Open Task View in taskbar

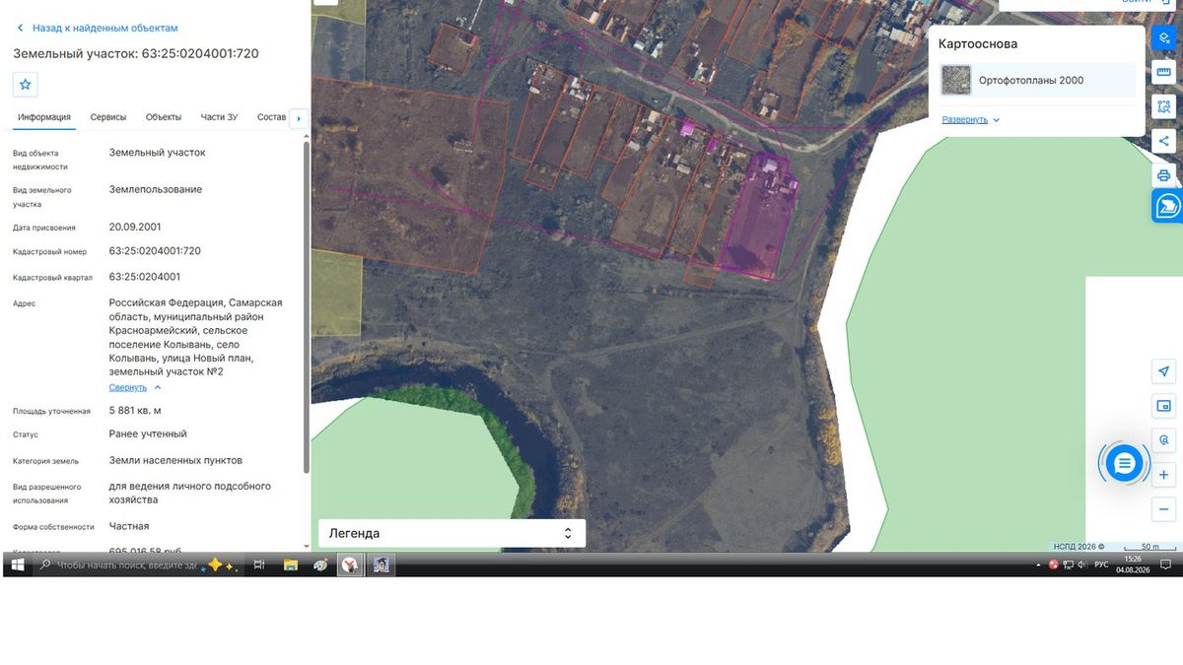(x=259, y=565)
